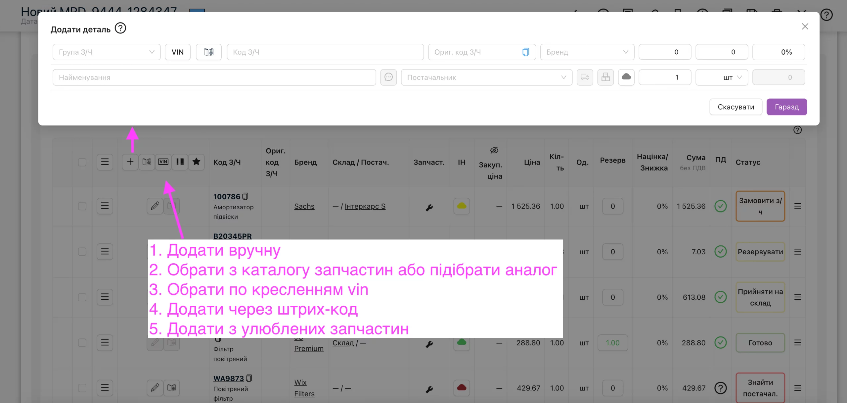Click Резервувати status button
The width and height of the screenshot is (847, 403).
point(760,252)
